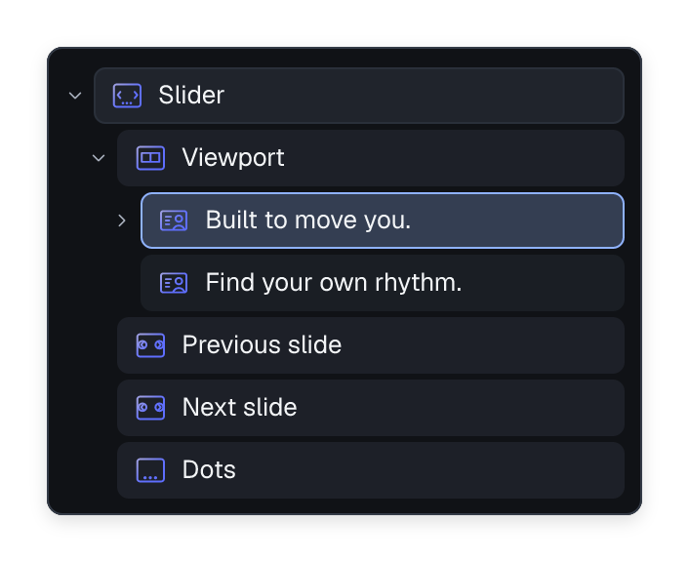Click the Next slide text label
689x562 pixels.
click(240, 407)
